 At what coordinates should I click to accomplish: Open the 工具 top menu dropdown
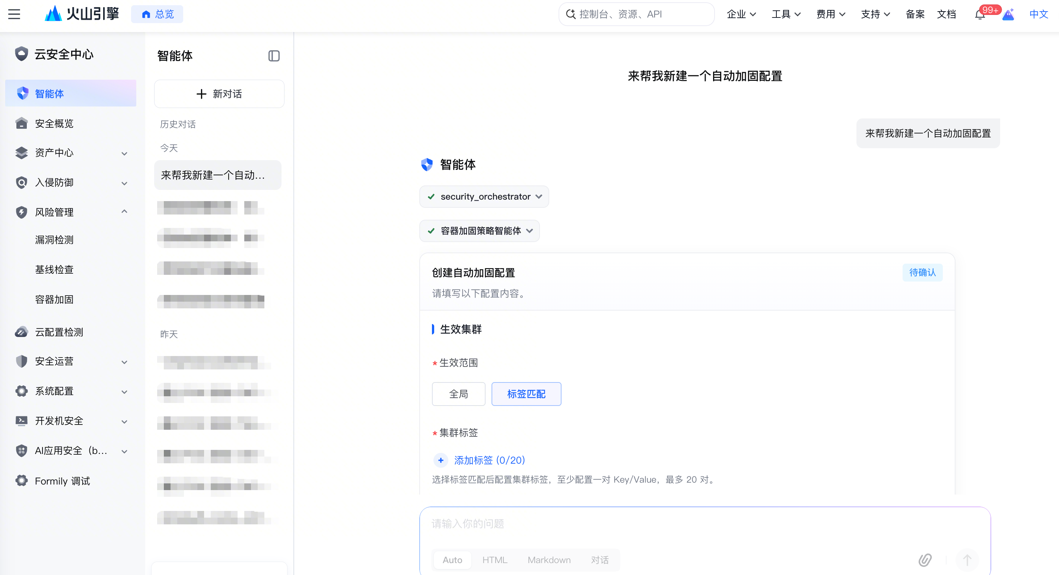point(786,15)
